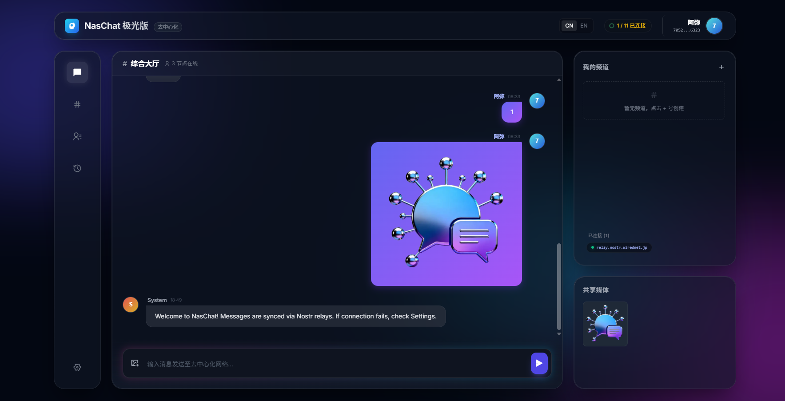Select the CN language option
The width and height of the screenshot is (785, 401).
(569, 25)
